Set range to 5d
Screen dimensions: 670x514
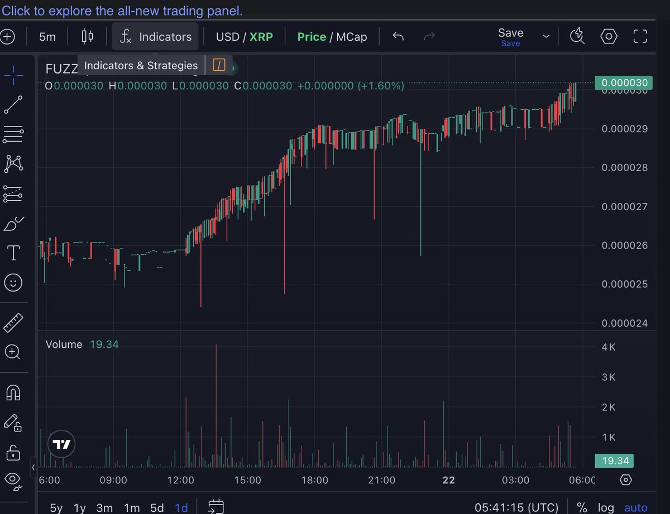(157, 507)
